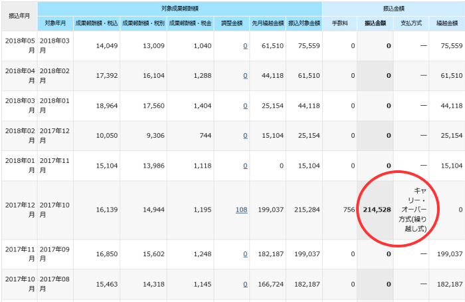Click the 成果報酬額・税別 column header
The height and width of the screenshot is (302, 465).
[143, 23]
